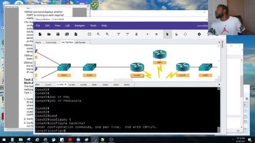This screenshot has height=143, width=255.
Task: Click the New file icon in toolbar
Action: pos(40,34)
